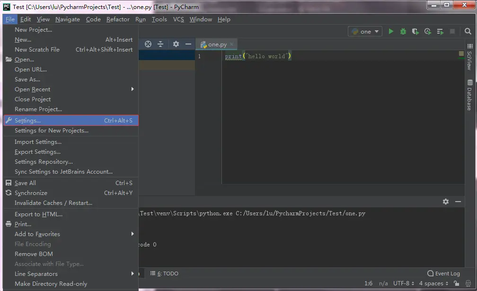
Task: Choose Settings for New Projects...
Action: click(x=71, y=131)
